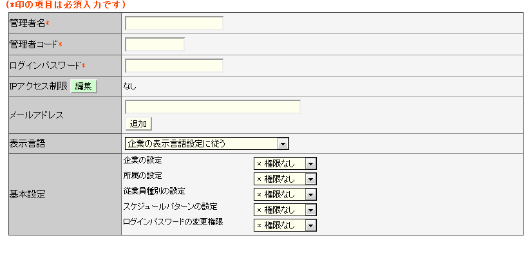The width and height of the screenshot is (530, 258).
Task: Select the ログインパスワード input field
Action: pos(174,66)
